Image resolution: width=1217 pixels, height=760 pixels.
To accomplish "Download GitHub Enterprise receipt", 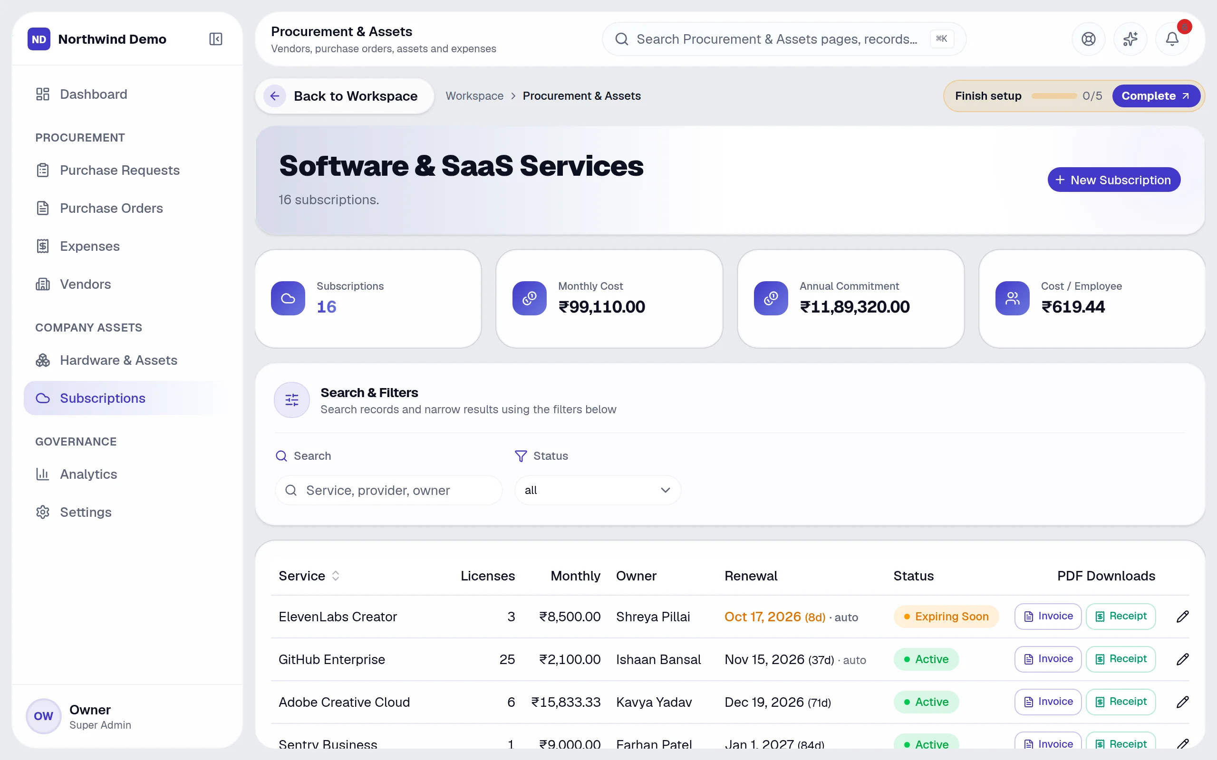I will point(1120,659).
